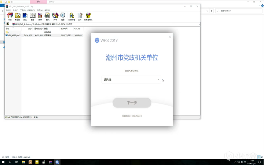Image resolution: width=264 pixels, height=165 pixels.
Task: Click the WinRAR self-extracting format (自解压格式) icon
Action: [x=88, y=16]
